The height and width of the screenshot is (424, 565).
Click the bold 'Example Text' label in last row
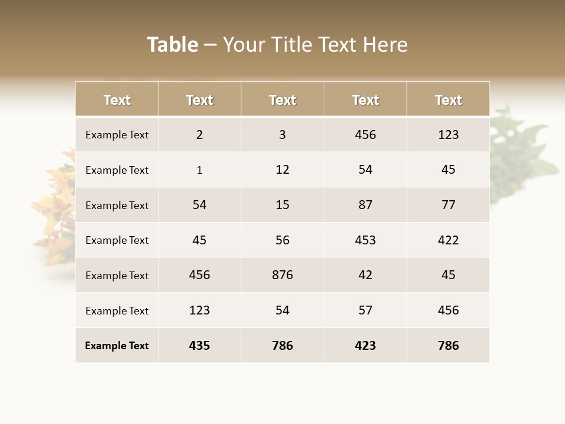(117, 346)
